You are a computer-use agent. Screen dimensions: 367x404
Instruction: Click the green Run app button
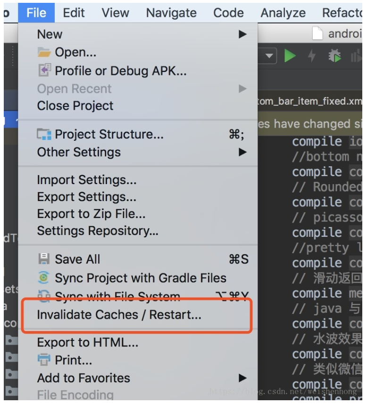tap(290, 57)
